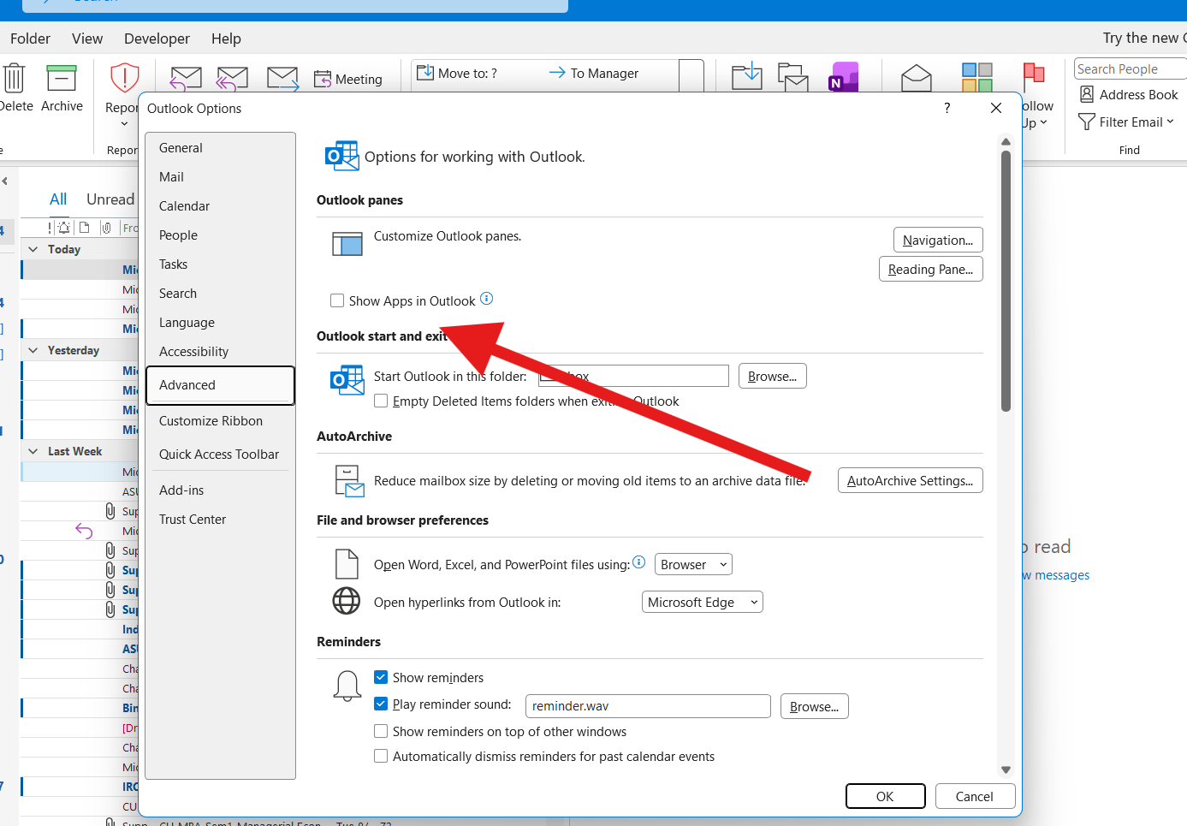Click the Outlook Options help question mark
Viewport: 1187px width, 826px height.
tap(947, 108)
